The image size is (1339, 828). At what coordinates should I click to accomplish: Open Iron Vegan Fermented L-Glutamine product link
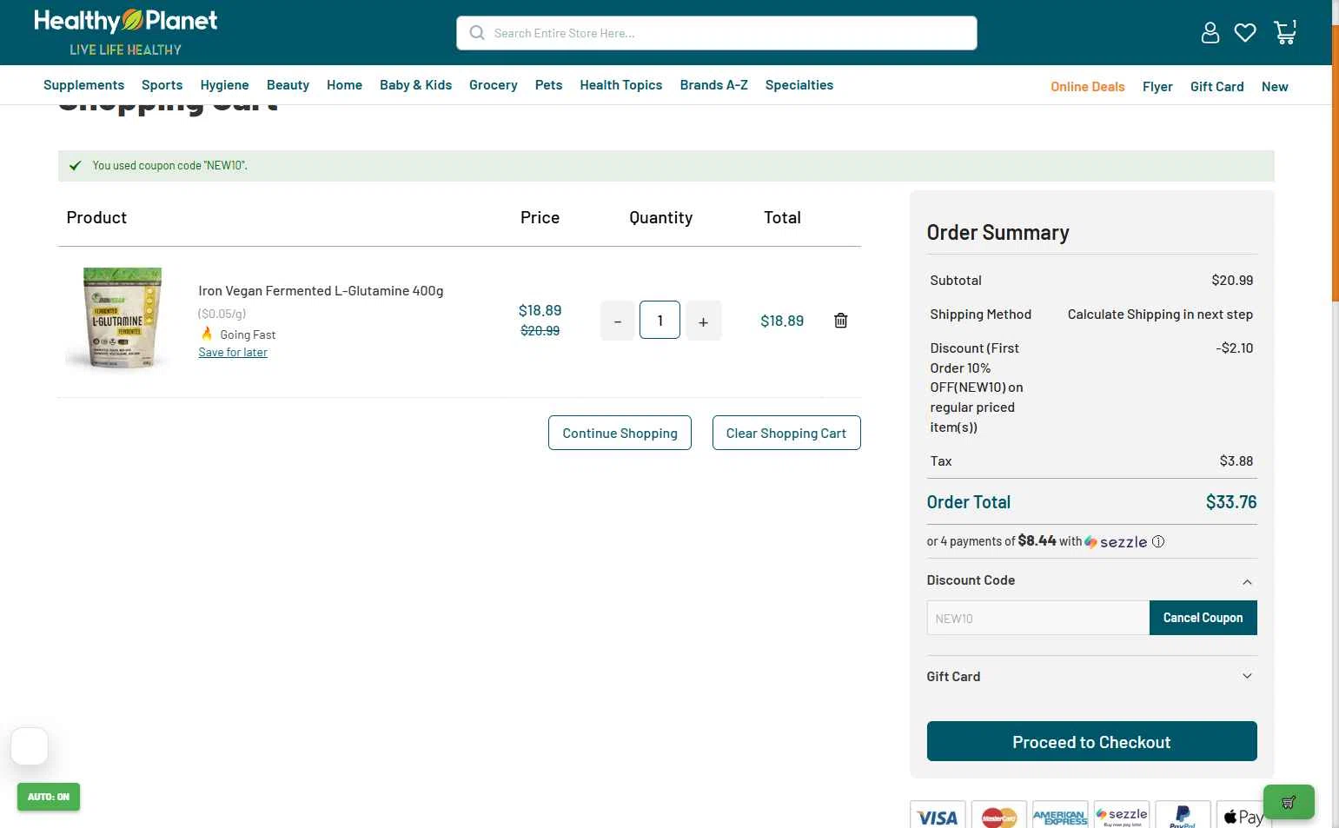pos(321,291)
